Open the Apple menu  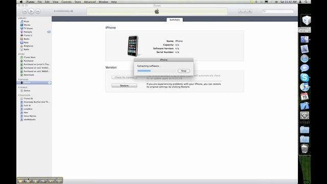(21, 2)
